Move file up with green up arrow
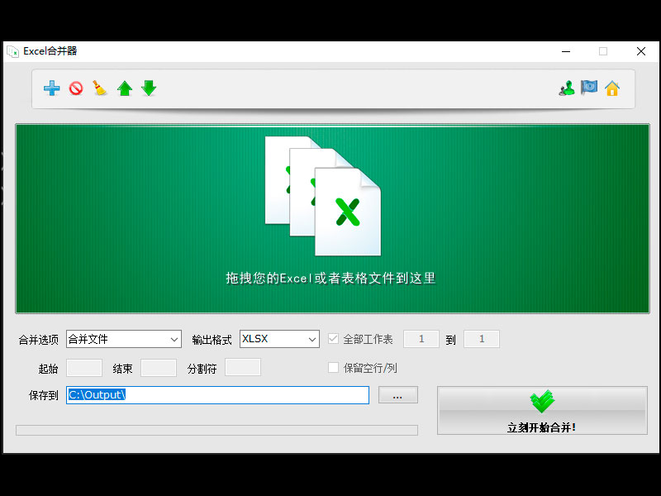The height and width of the screenshot is (496, 661). pyautogui.click(x=125, y=88)
